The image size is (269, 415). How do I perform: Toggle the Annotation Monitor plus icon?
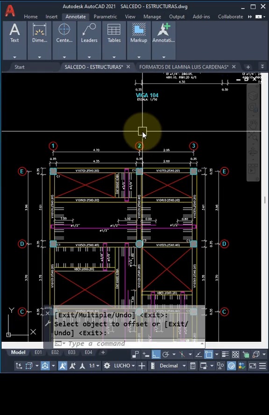point(142,366)
